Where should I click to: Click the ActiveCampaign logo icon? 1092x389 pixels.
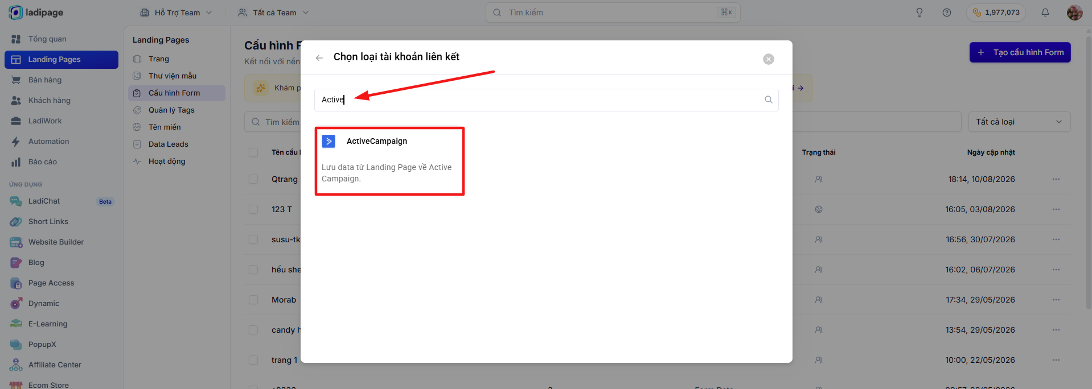329,142
